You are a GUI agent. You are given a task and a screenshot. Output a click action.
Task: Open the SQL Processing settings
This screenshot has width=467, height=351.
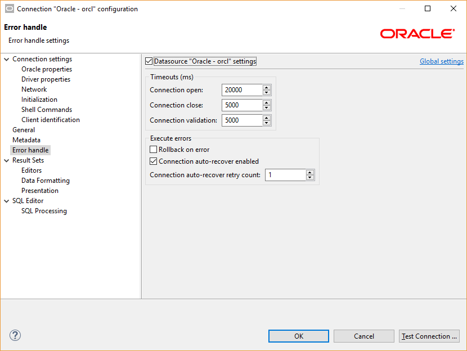(44, 210)
